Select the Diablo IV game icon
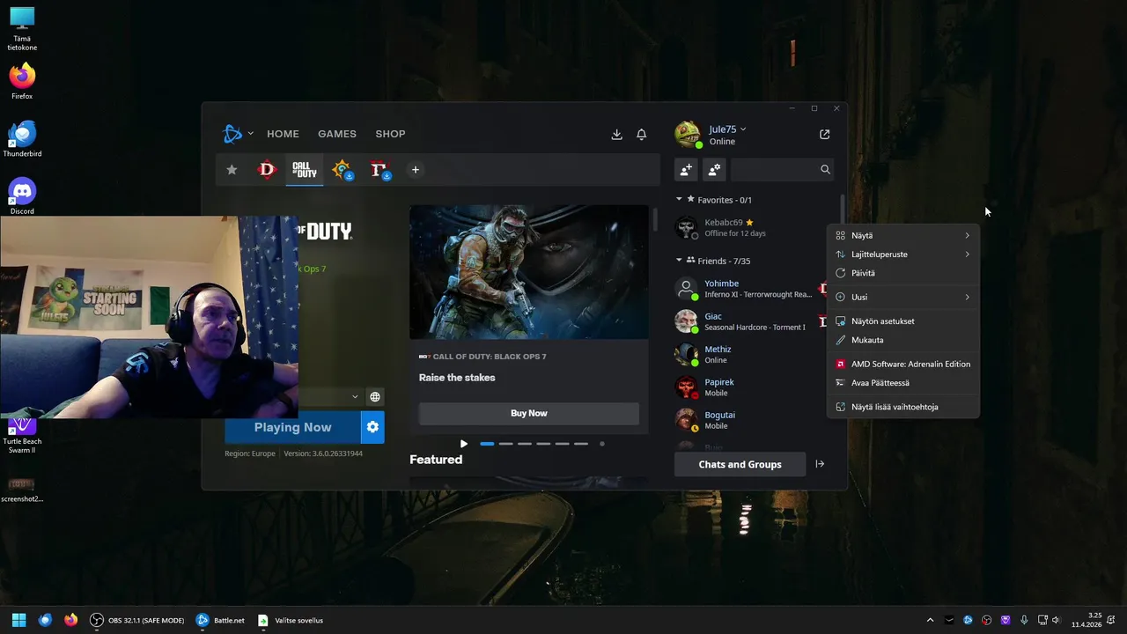1127x634 pixels. (x=267, y=170)
